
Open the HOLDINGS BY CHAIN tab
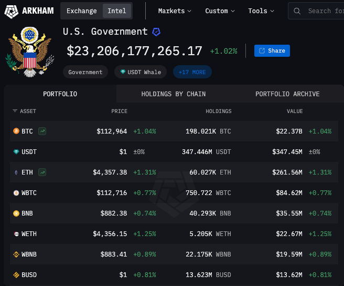click(x=174, y=94)
